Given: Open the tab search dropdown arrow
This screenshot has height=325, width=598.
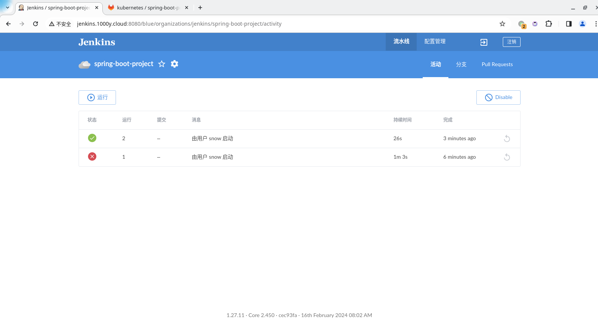Looking at the screenshot, I should [x=7, y=8].
